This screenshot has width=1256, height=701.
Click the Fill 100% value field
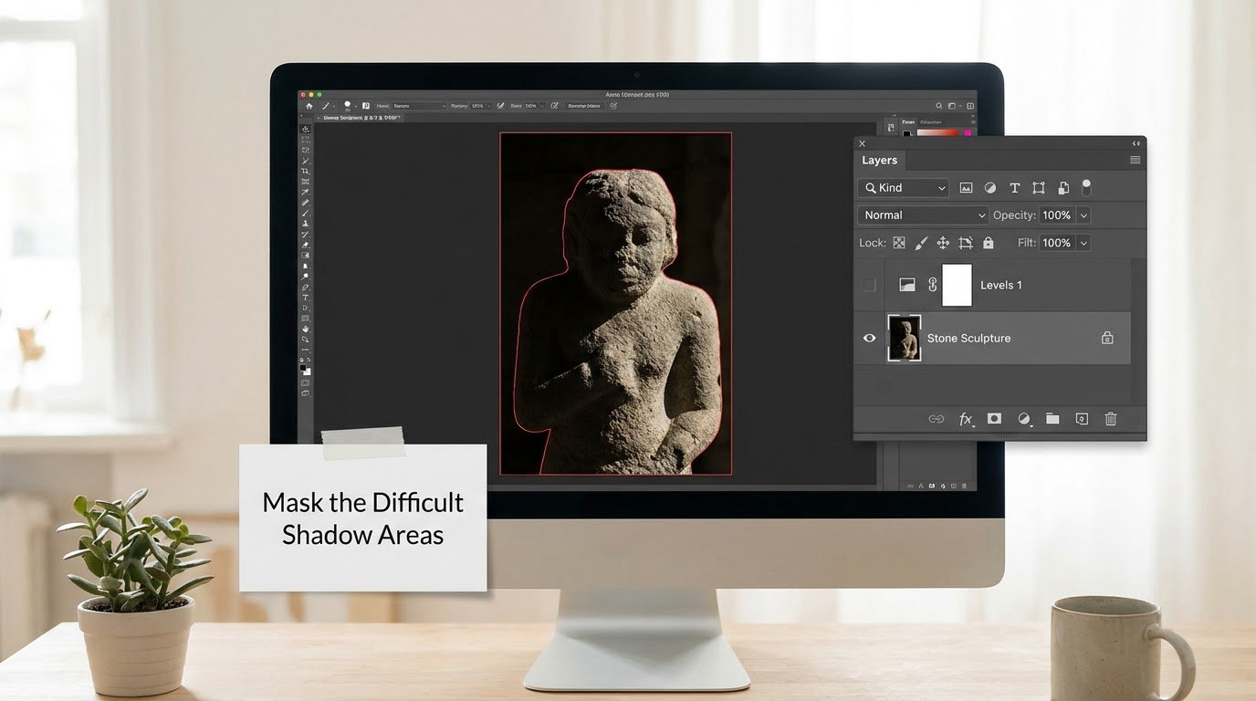pyautogui.click(x=1057, y=243)
